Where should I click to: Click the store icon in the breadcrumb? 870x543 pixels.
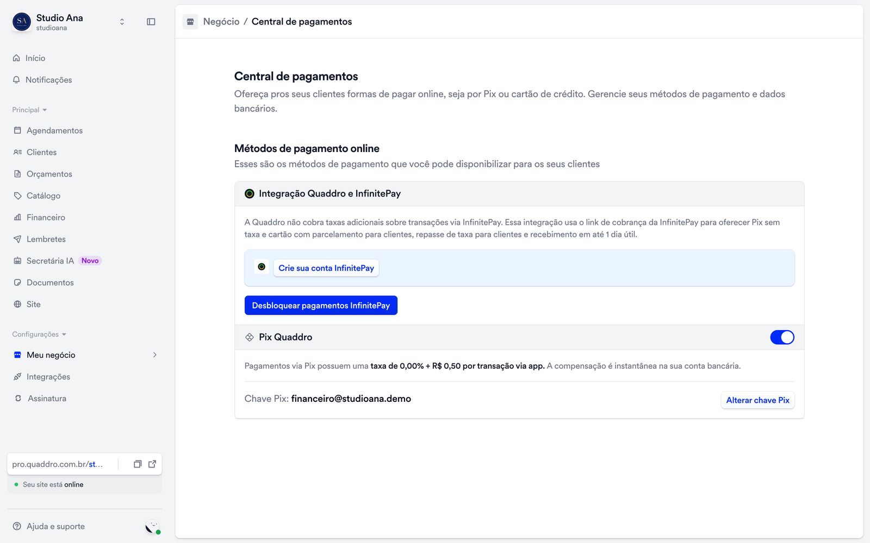coord(190,22)
